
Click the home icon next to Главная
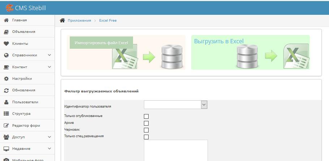6,20
